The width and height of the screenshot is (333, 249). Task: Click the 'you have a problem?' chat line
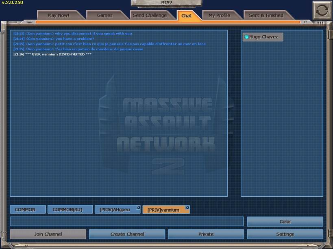click(x=54, y=39)
